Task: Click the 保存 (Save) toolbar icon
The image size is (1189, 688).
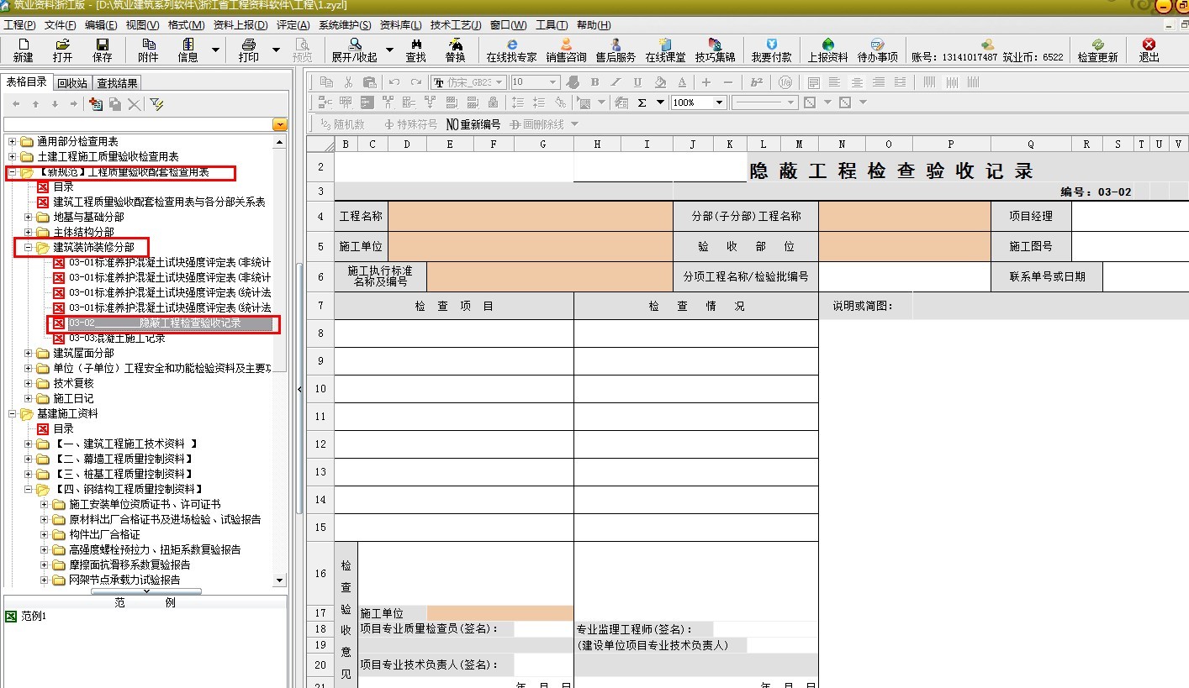Action: tap(102, 50)
